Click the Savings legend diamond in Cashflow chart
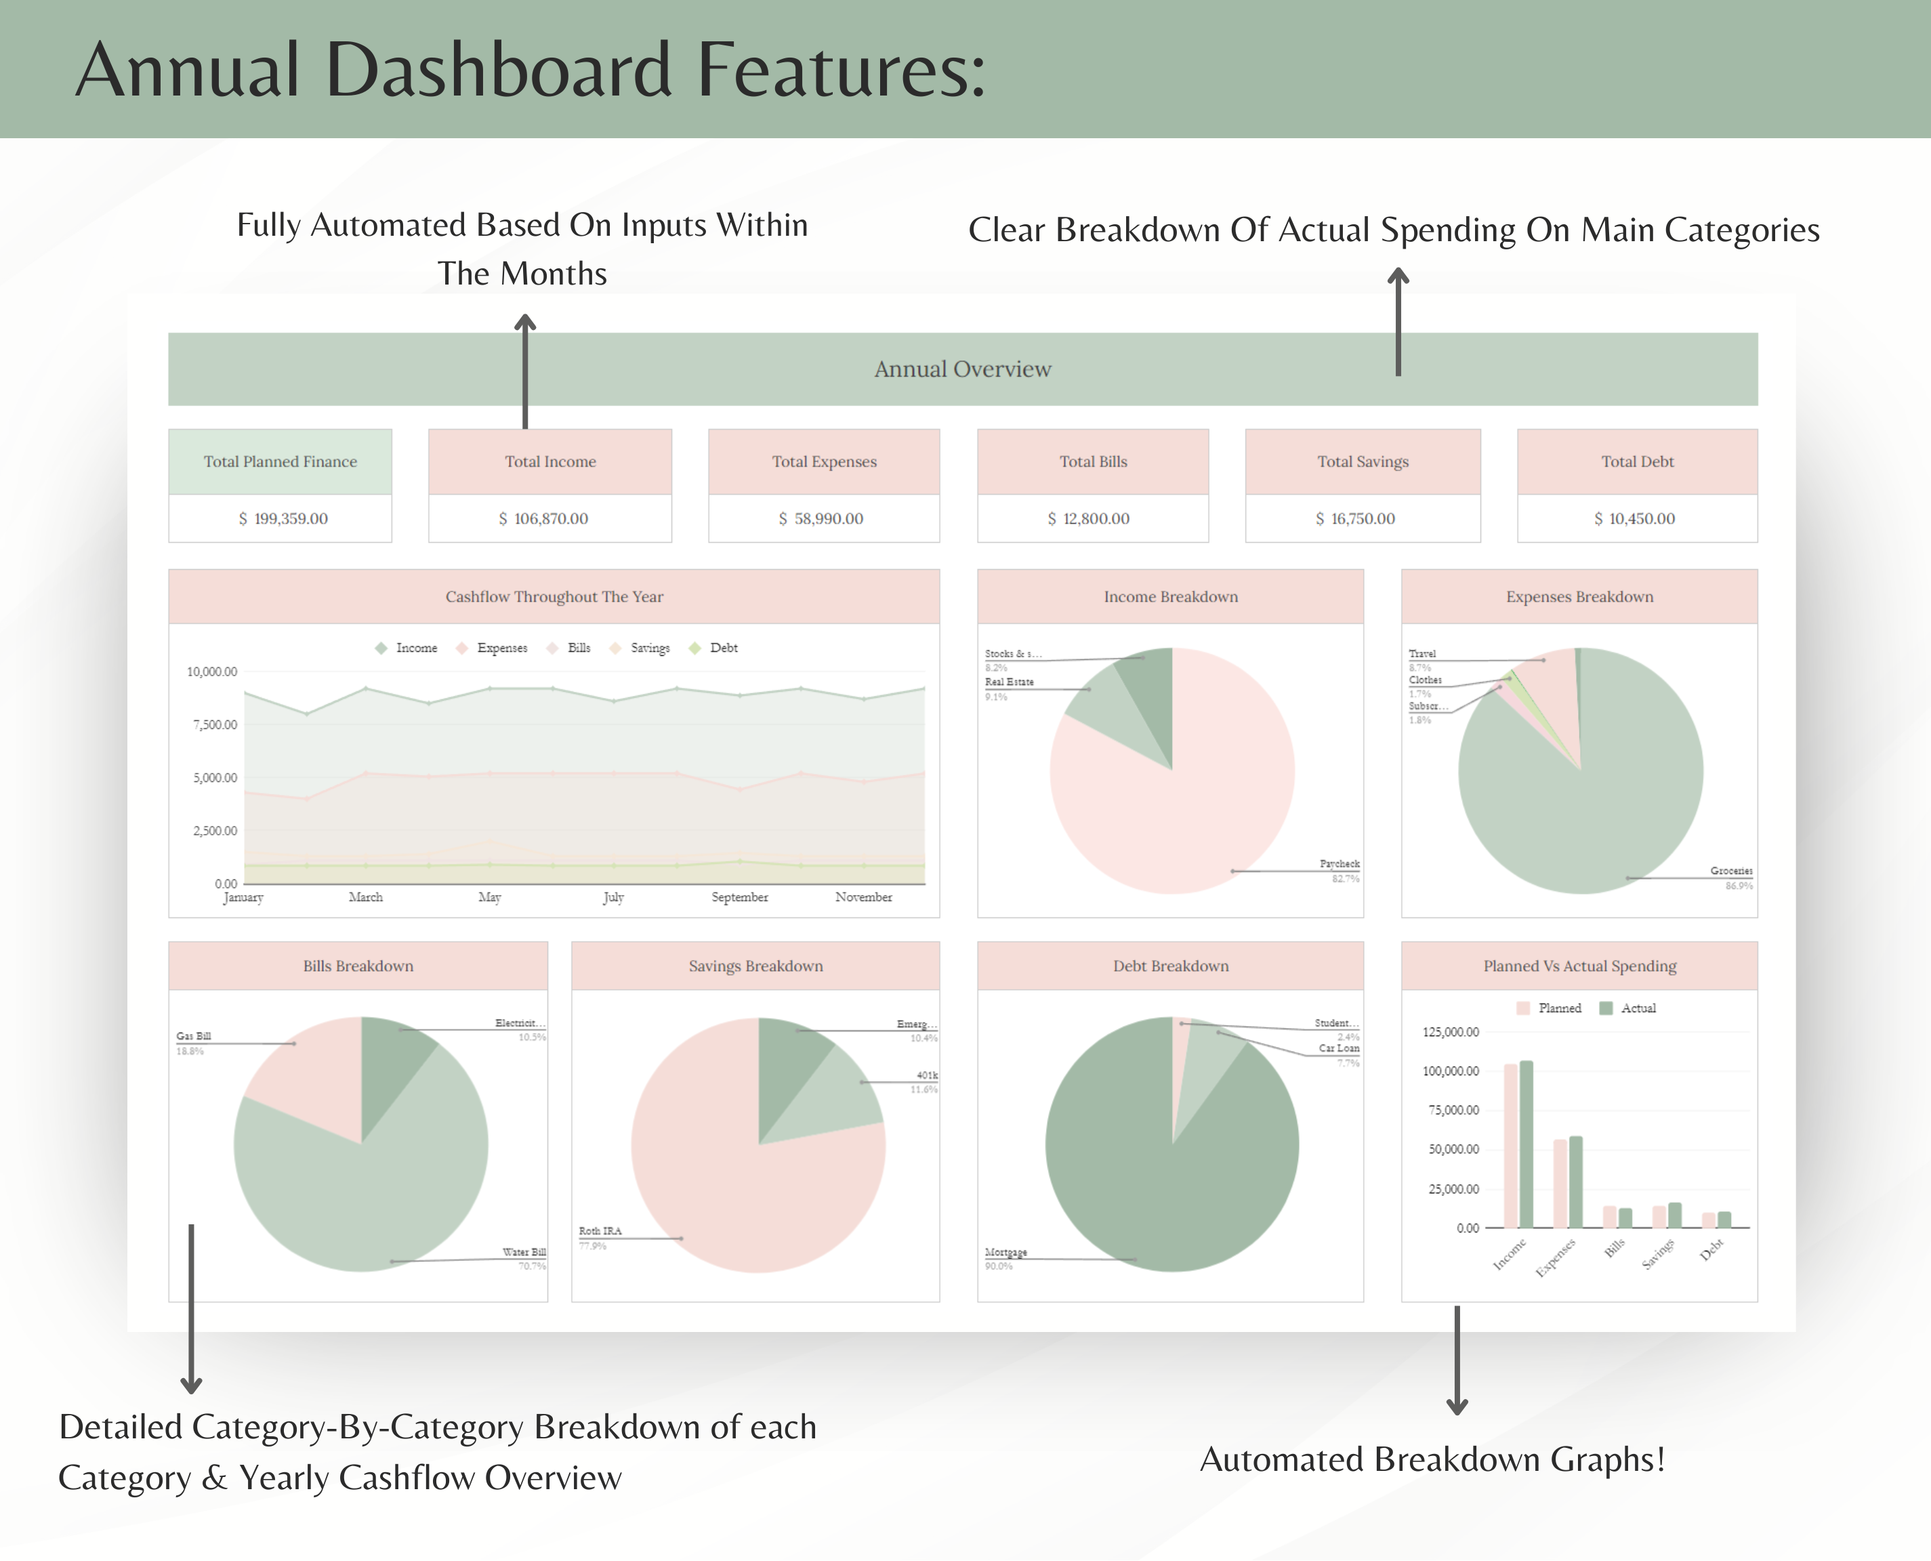The image size is (1931, 1561). click(x=616, y=648)
